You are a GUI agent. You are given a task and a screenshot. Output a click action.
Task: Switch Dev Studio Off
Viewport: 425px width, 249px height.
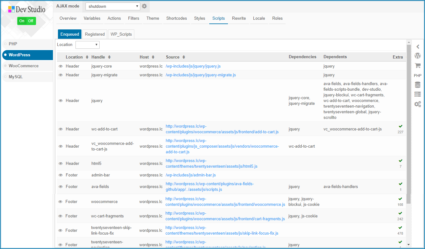[31, 21]
